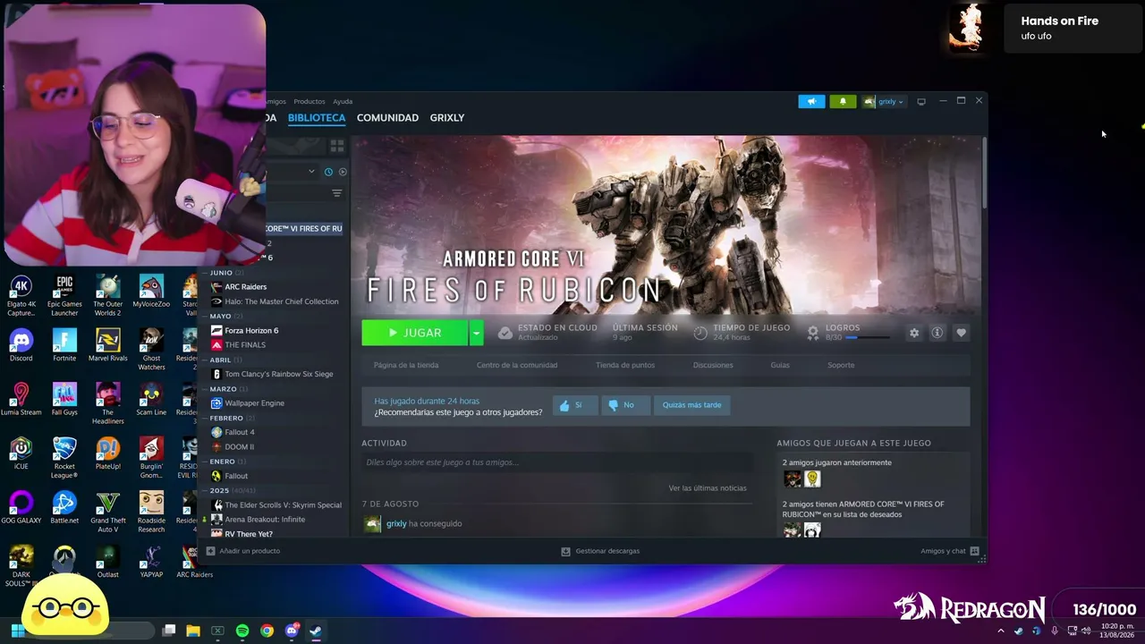
Task: Open the Discusiones tab of the game
Action: pyautogui.click(x=713, y=365)
